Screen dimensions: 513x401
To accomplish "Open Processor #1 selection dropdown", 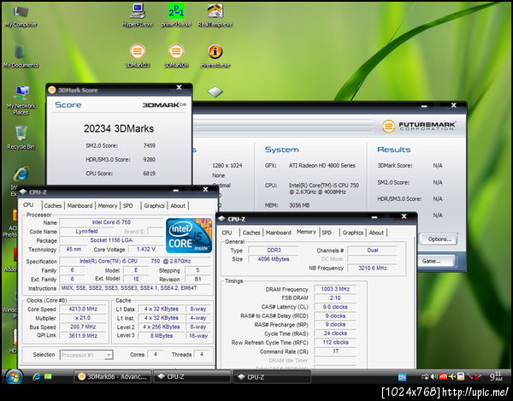I will point(86,355).
